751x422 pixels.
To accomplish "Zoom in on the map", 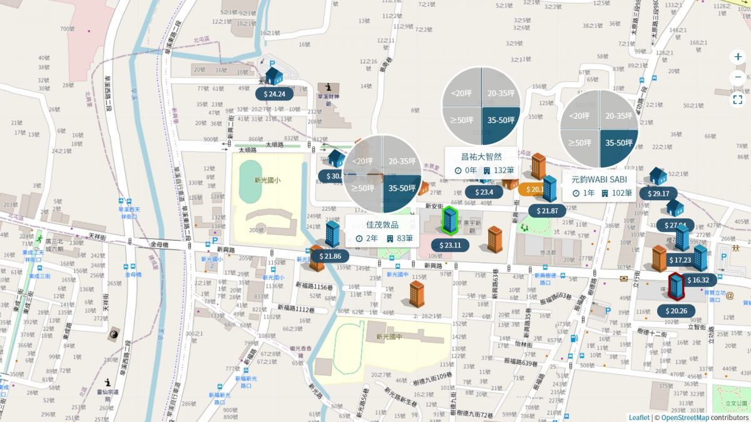I will pos(738,57).
